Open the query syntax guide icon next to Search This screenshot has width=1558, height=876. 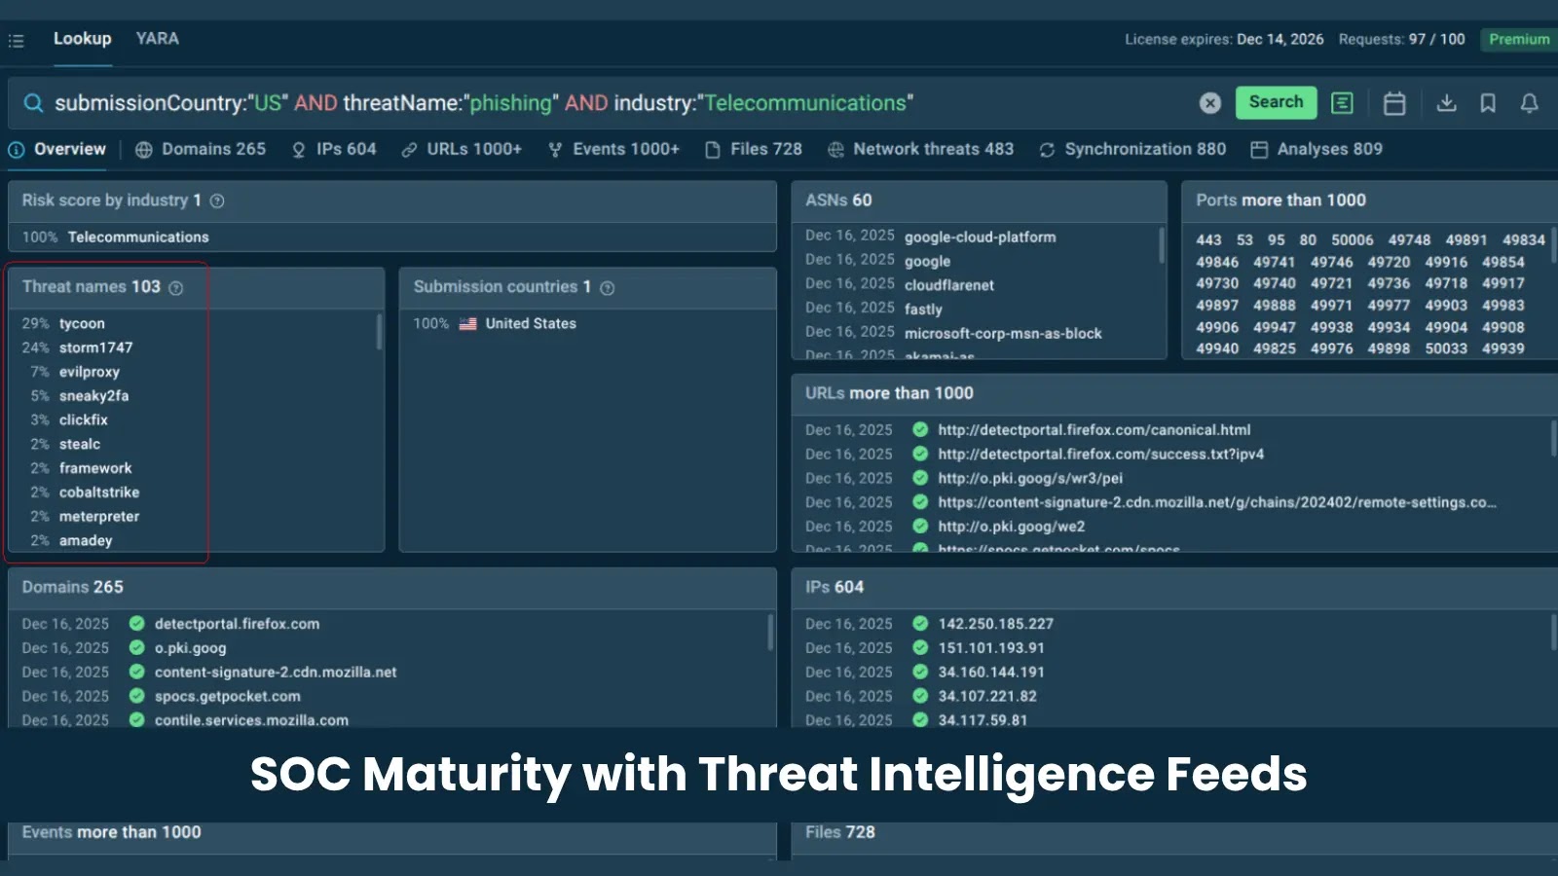click(x=1342, y=102)
